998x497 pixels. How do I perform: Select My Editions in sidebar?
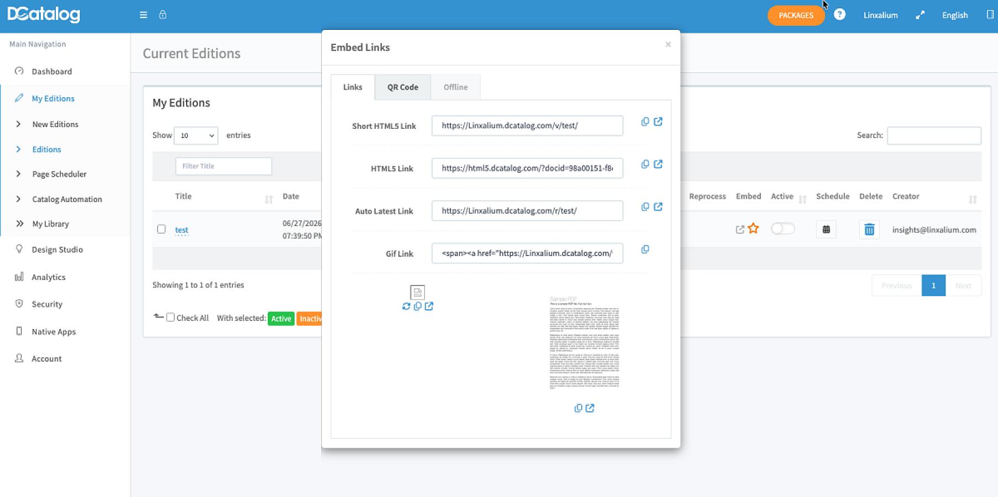click(53, 98)
